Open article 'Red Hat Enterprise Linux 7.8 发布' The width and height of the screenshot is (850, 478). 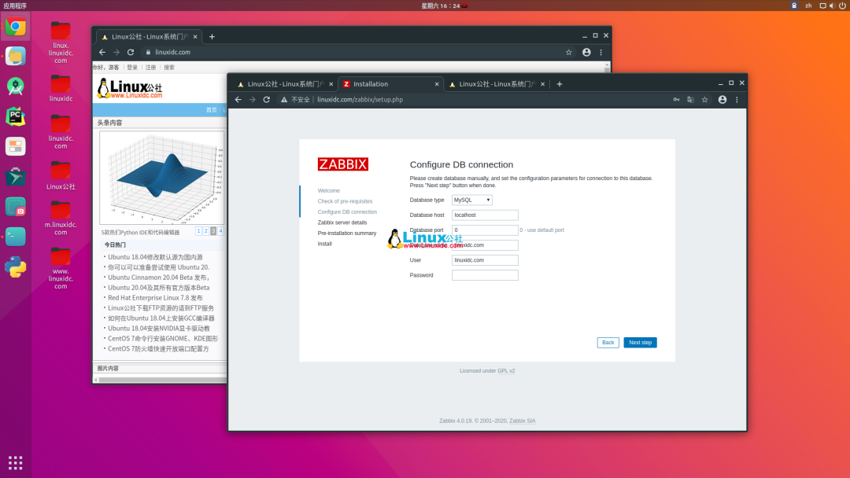coord(155,298)
